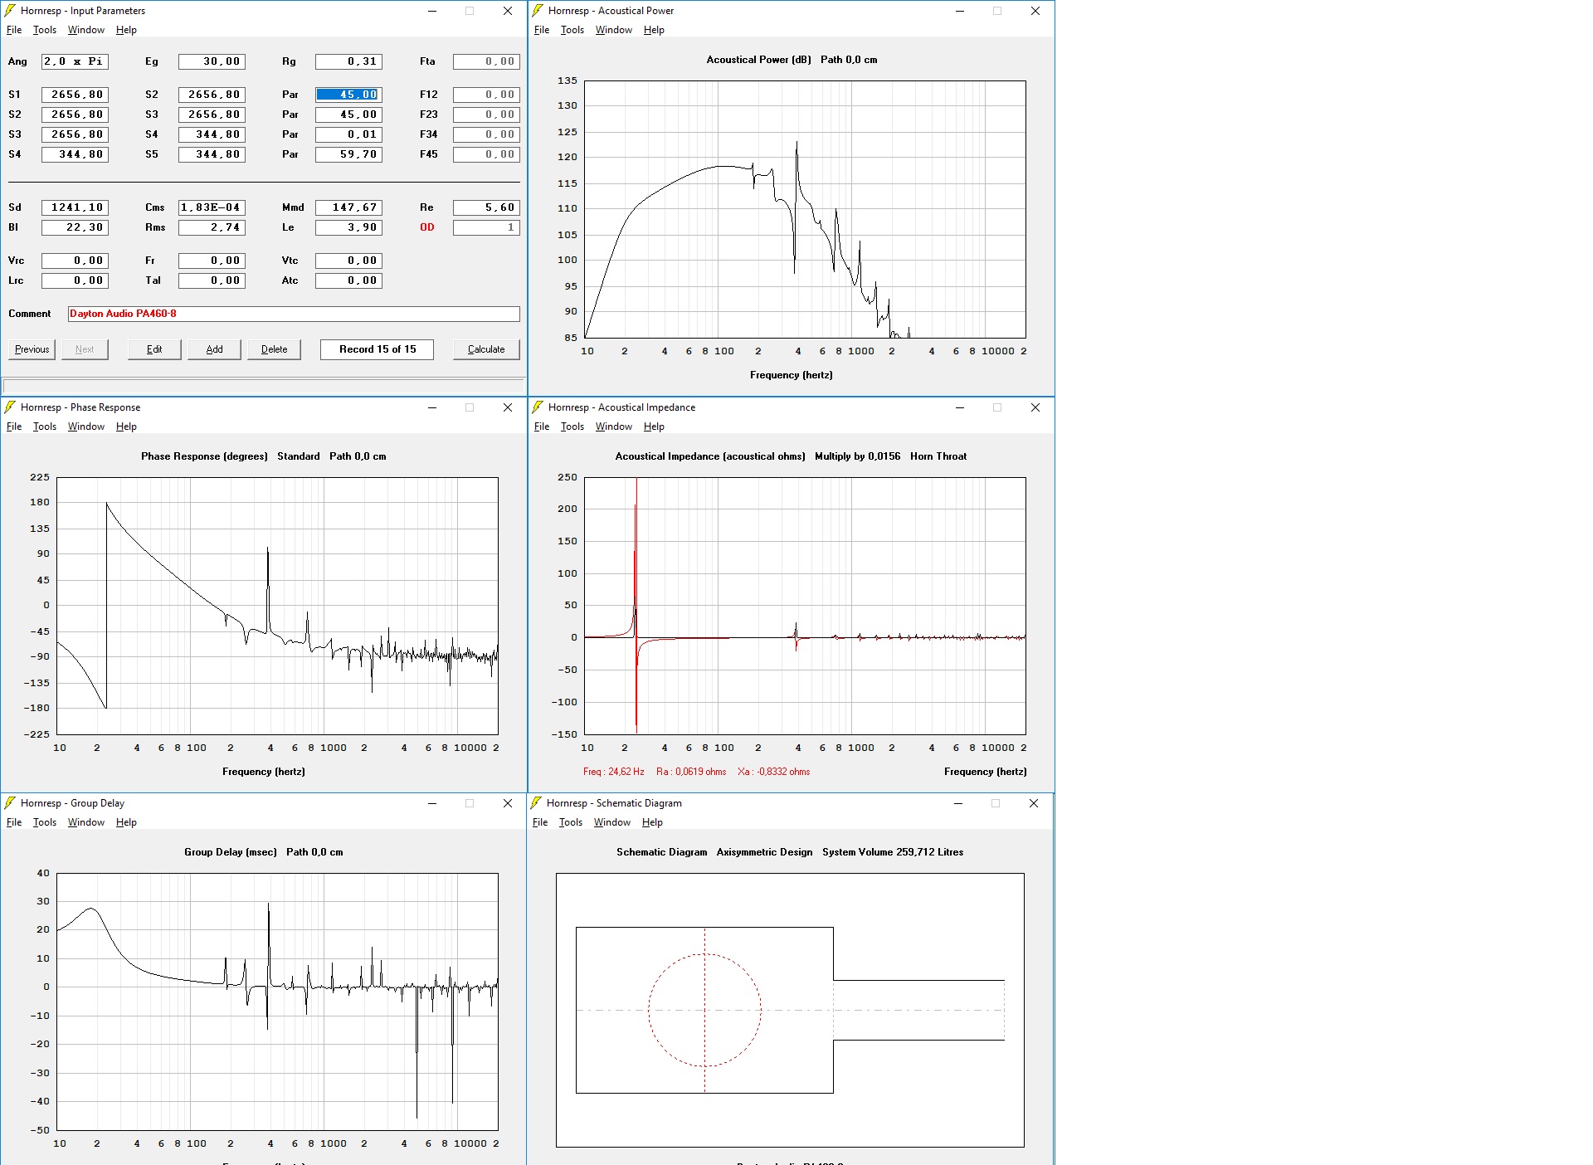This screenshot has width=1593, height=1165.
Task: Click the S4 field in third row 344,80
Action: 212,134
